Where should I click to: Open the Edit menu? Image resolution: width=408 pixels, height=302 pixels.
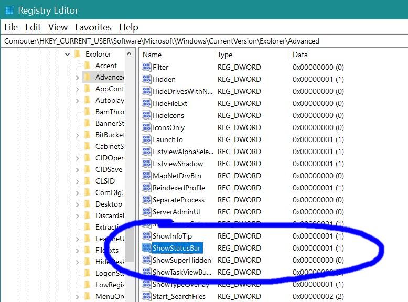coord(33,27)
